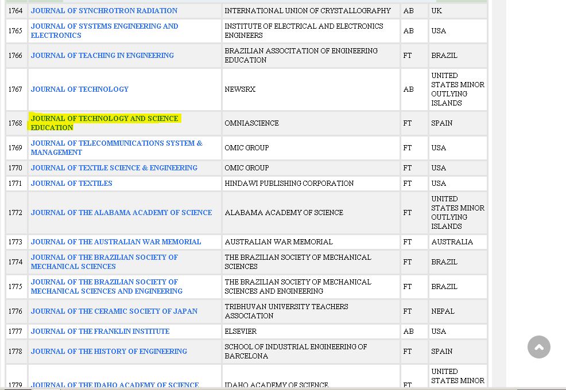Open Journal of the History of Engineering
Screen dimensions: 566x390
pos(108,352)
